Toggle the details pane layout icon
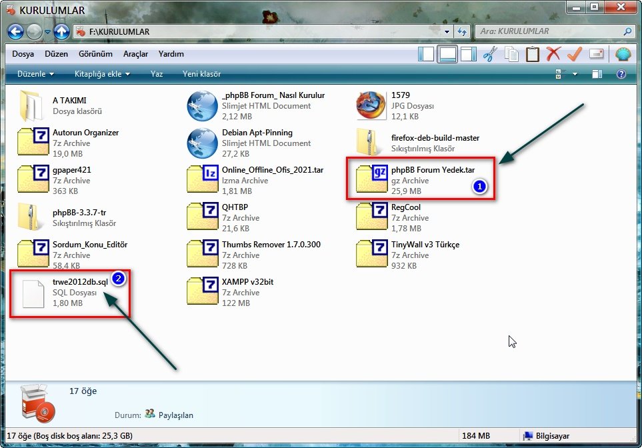 click(x=447, y=54)
